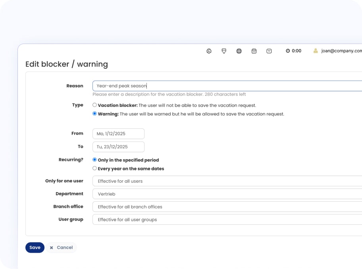The width and height of the screenshot is (362, 269).
Task: Click the filter funnel icon in toolbar
Action: click(224, 51)
